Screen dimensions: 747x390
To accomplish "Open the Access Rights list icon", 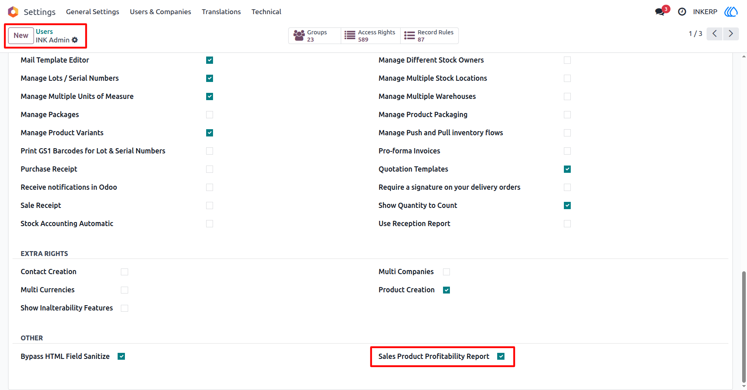I will point(350,36).
